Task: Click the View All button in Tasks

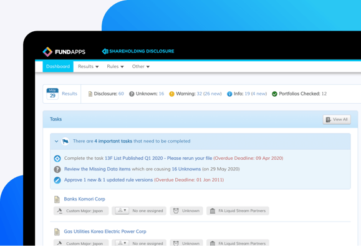Action: [337, 119]
